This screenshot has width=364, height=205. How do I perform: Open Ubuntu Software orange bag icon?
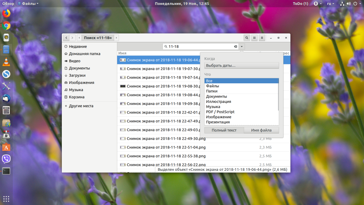[6, 147]
